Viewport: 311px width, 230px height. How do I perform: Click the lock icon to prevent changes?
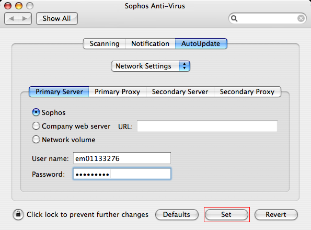tap(18, 214)
